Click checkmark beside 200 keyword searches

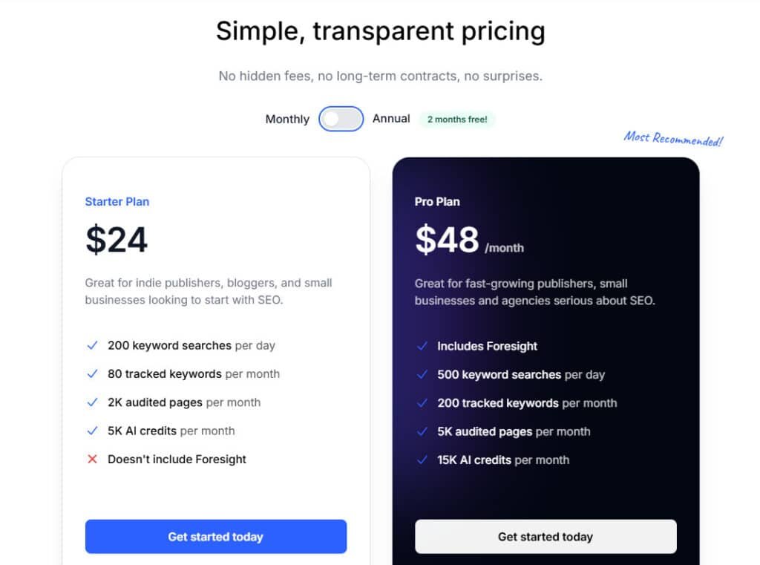point(93,345)
